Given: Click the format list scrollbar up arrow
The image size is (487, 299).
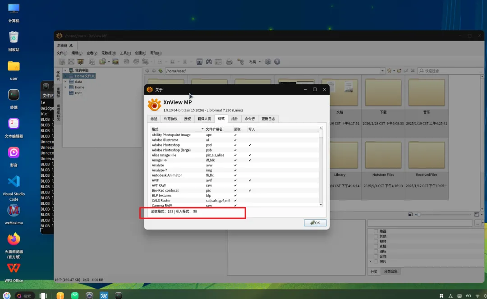Looking at the screenshot, I should [321, 128].
